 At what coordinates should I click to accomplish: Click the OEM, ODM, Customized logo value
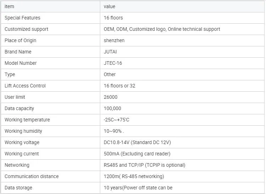tap(162, 29)
